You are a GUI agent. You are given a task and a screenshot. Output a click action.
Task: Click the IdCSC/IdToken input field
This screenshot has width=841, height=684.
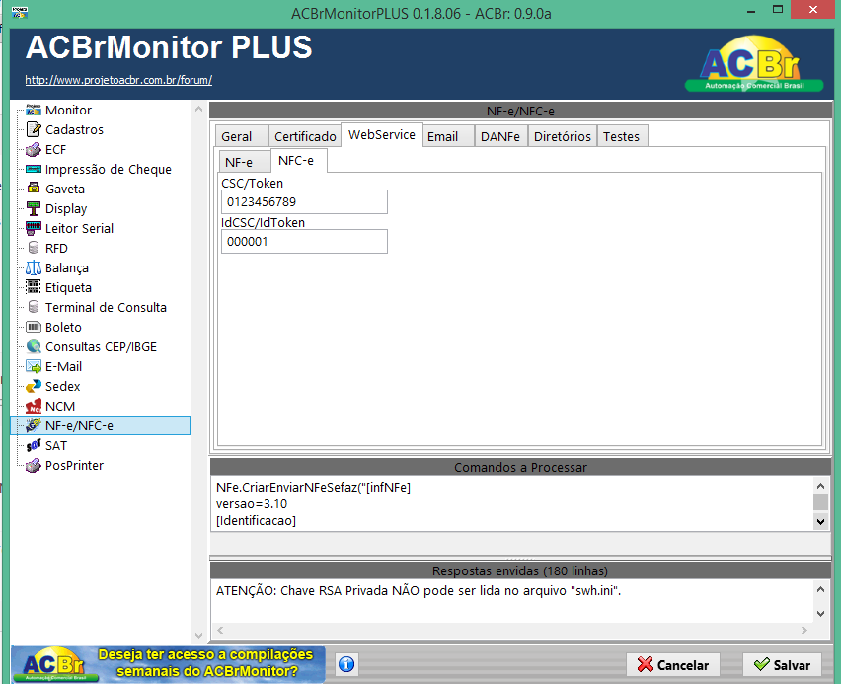304,242
